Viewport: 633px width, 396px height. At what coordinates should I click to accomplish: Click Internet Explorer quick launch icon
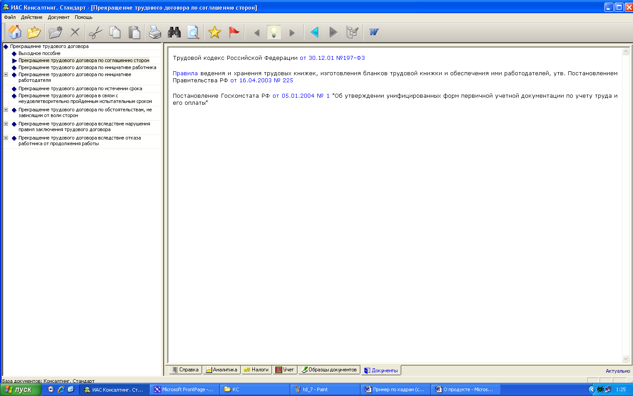(x=61, y=389)
